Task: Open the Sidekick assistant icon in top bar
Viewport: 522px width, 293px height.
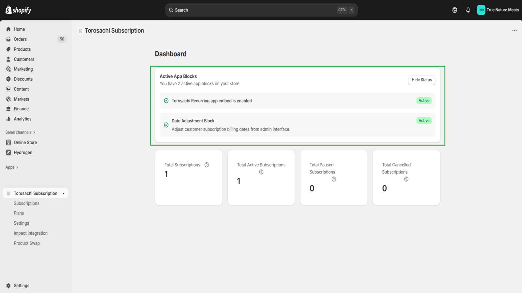Action: [x=455, y=10]
